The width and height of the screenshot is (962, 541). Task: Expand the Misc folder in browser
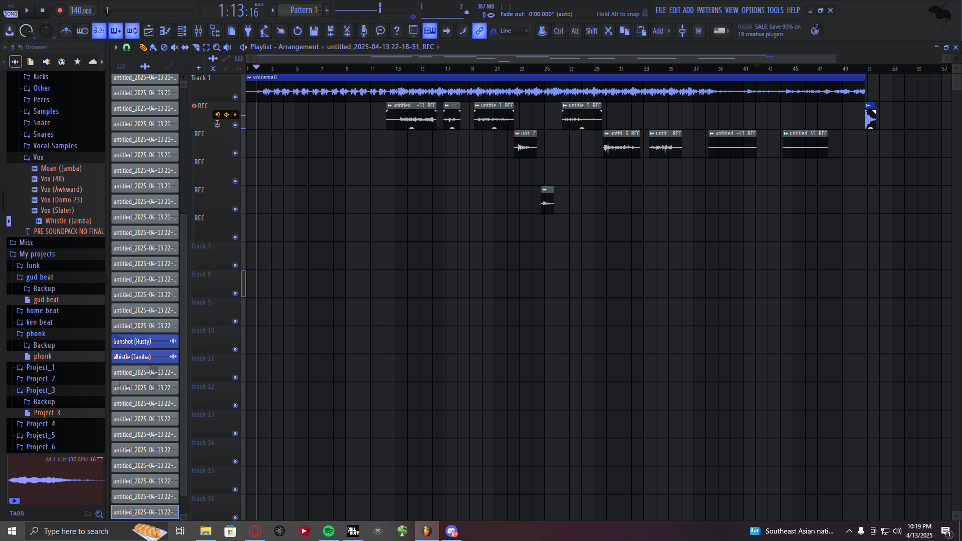(x=26, y=242)
